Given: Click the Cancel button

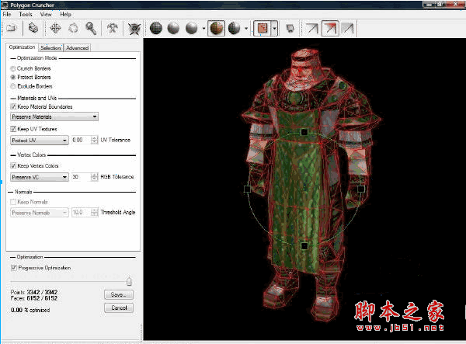Looking at the screenshot, I should [x=119, y=308].
